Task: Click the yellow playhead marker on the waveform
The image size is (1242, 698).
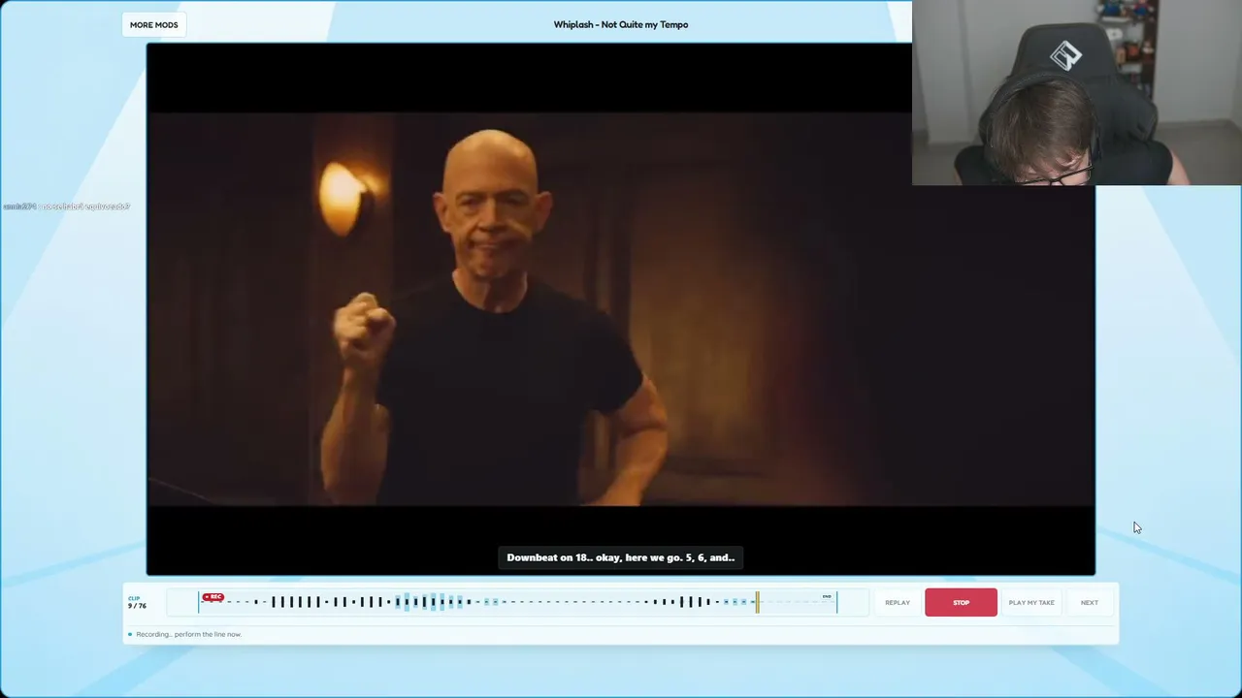Action: click(758, 602)
